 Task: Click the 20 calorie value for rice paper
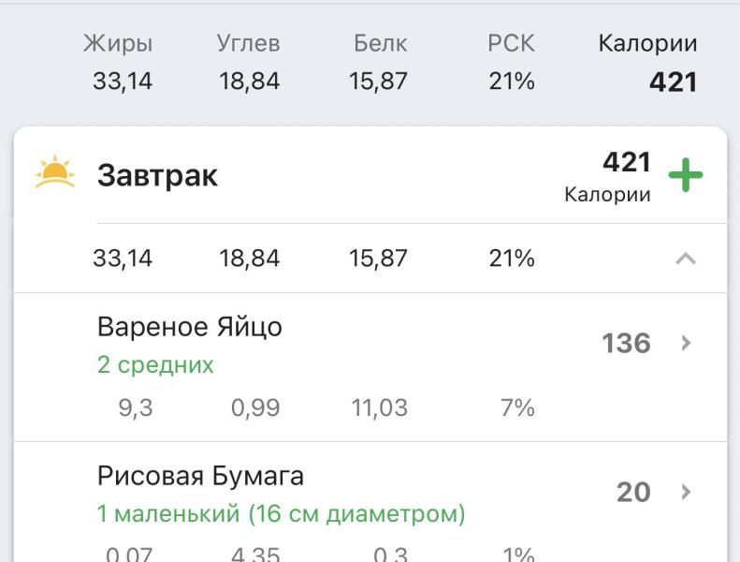(633, 492)
